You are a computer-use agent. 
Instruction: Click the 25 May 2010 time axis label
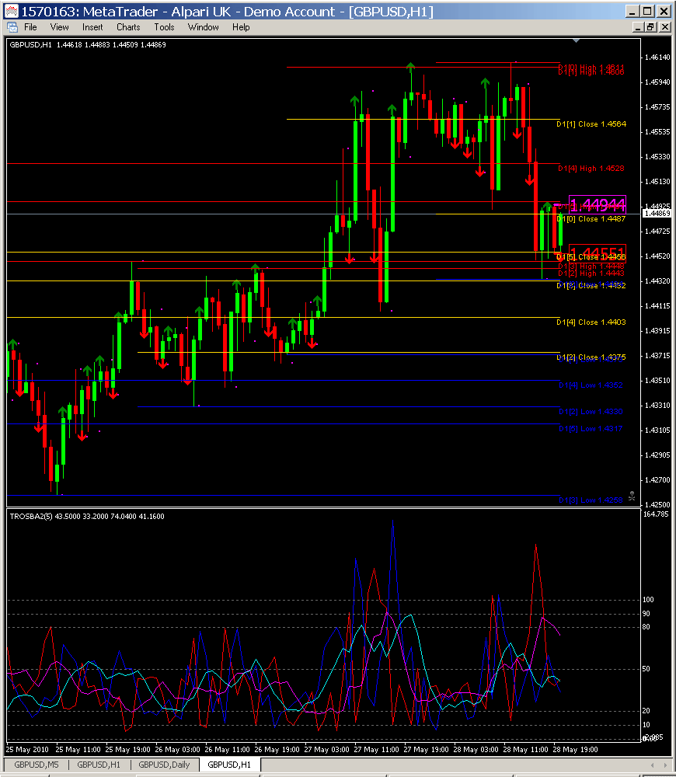(27, 749)
